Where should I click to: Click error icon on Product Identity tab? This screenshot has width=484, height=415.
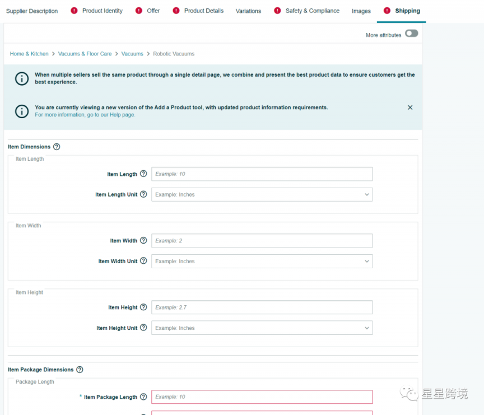[74, 11]
